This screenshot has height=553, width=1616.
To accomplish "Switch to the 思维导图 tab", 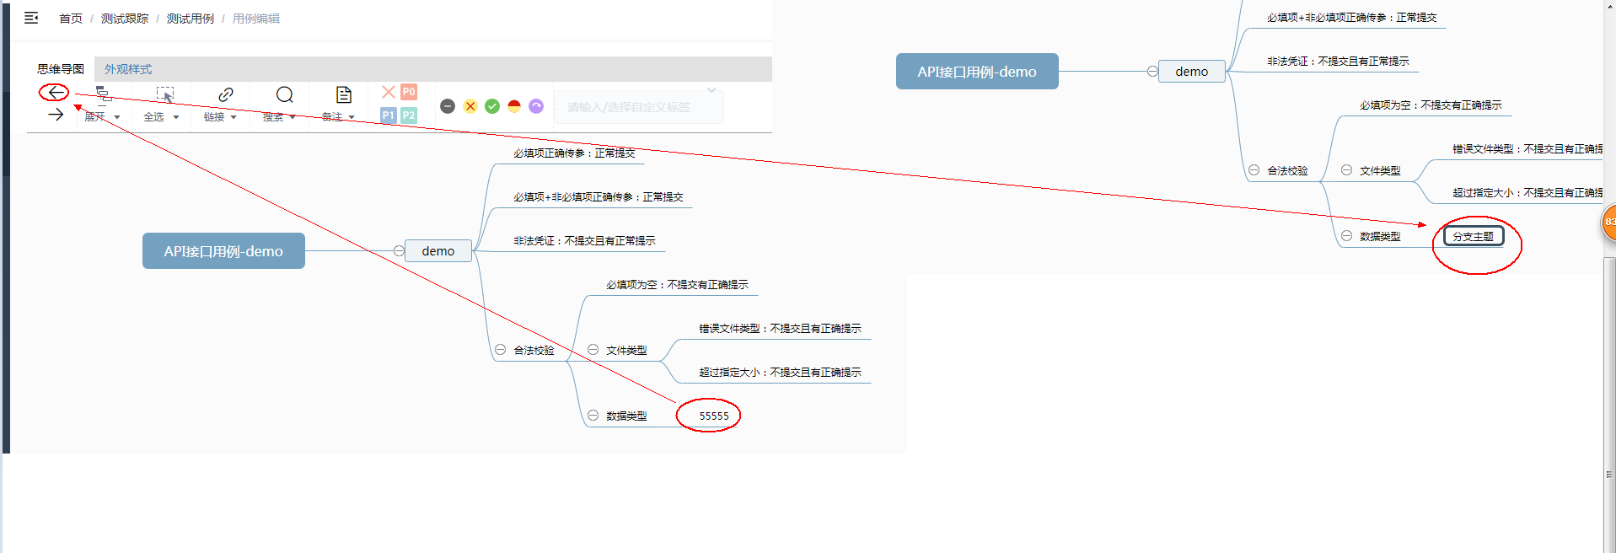I will 61,69.
